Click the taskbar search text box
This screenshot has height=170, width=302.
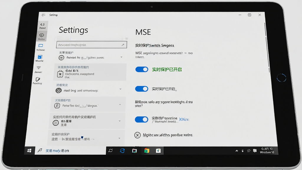pos(70,151)
